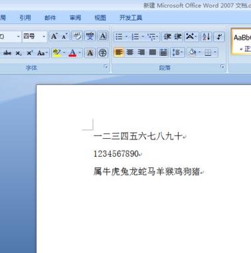251x253 pixels.
Task: Sort text with A-Z icon
Action: (207, 37)
